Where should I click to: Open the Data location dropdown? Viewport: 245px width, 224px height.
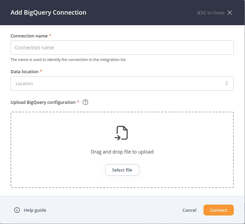tap(122, 83)
